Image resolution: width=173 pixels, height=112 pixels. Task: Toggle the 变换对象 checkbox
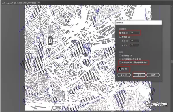pyautogui.click(x=120, y=63)
